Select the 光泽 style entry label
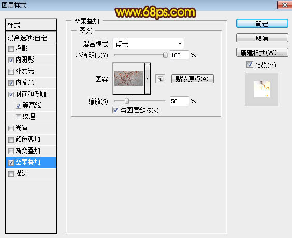The height and width of the screenshot is (238, 292). pos(21,128)
